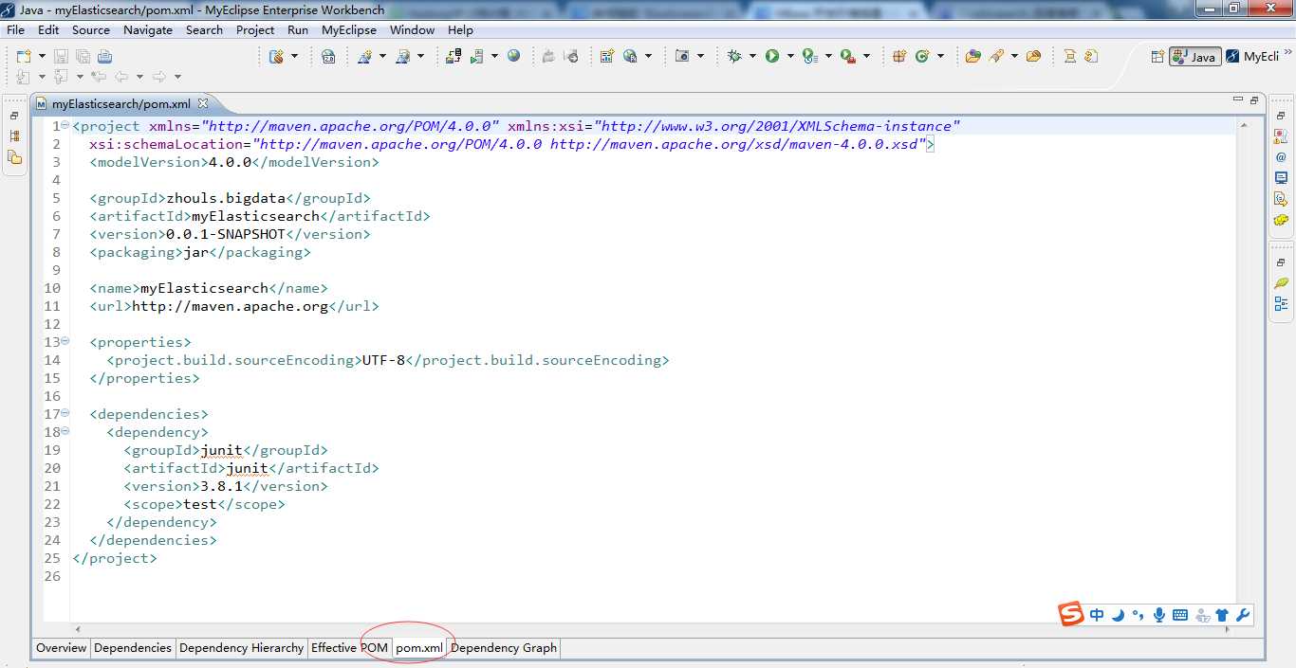Image resolution: width=1296 pixels, height=668 pixels.
Task: Close the myElasticsearch/pom.xml editor tab
Action: click(202, 103)
